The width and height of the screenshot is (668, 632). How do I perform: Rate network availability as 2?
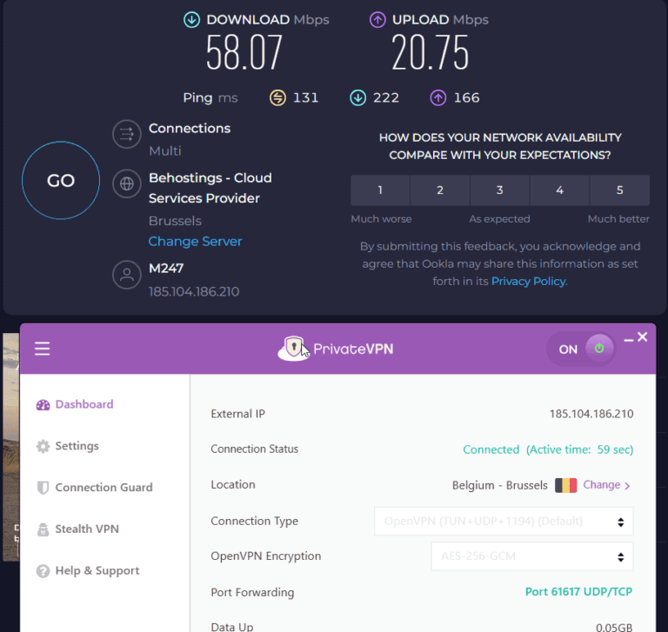[x=440, y=190]
